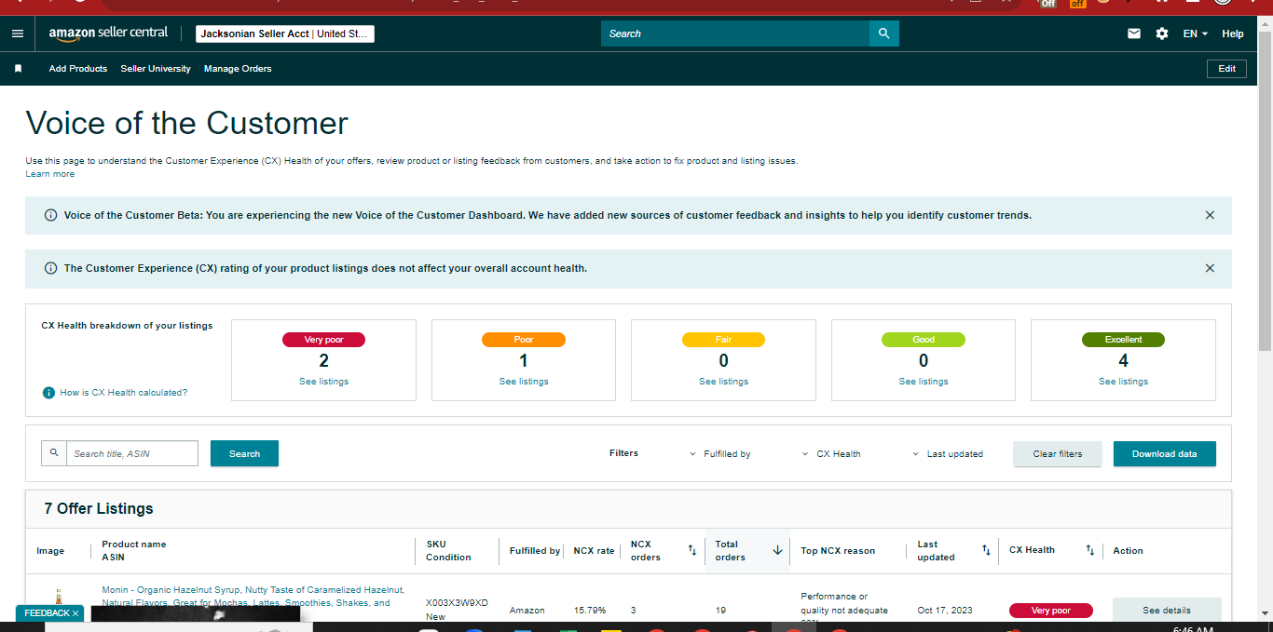Click the Top NCX reason column header
Viewport: 1273px width, 632px height.
click(x=838, y=551)
